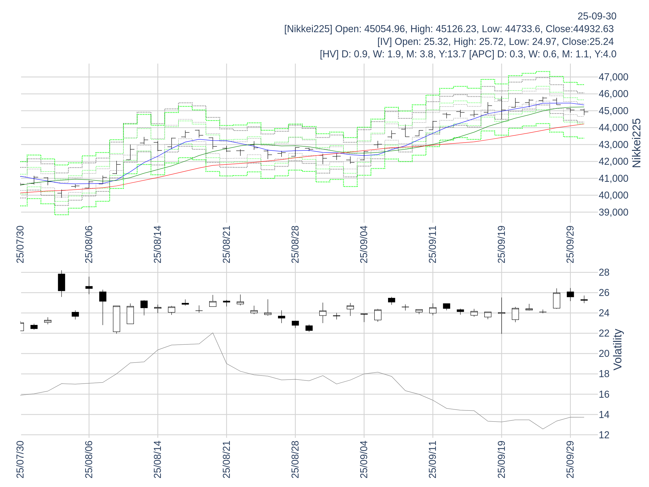Click upper chart 25/09/19 date label
This screenshot has height=487, width=649.
click(x=501, y=245)
